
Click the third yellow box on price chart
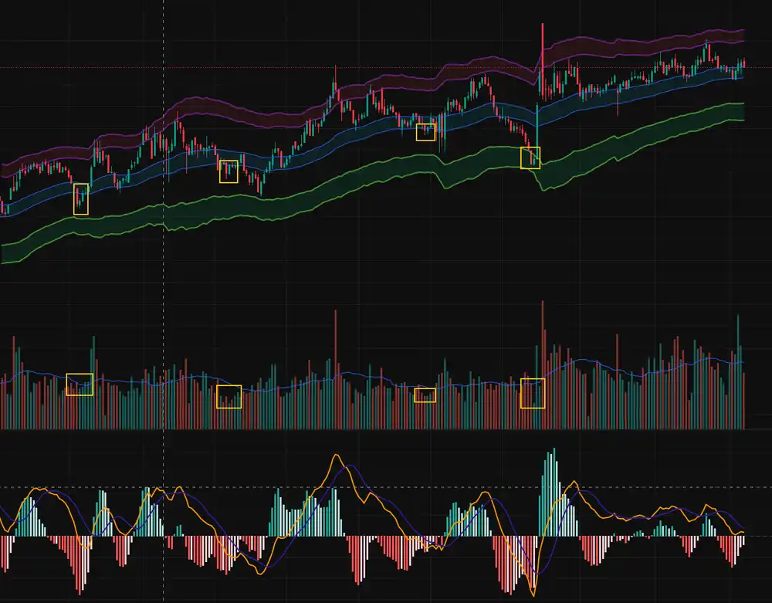coord(426,132)
